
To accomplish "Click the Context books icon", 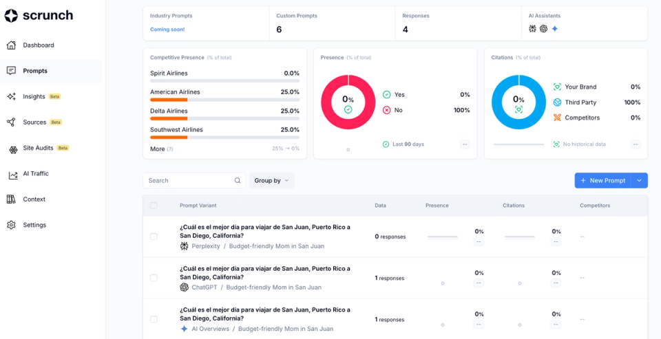I will coord(12,199).
